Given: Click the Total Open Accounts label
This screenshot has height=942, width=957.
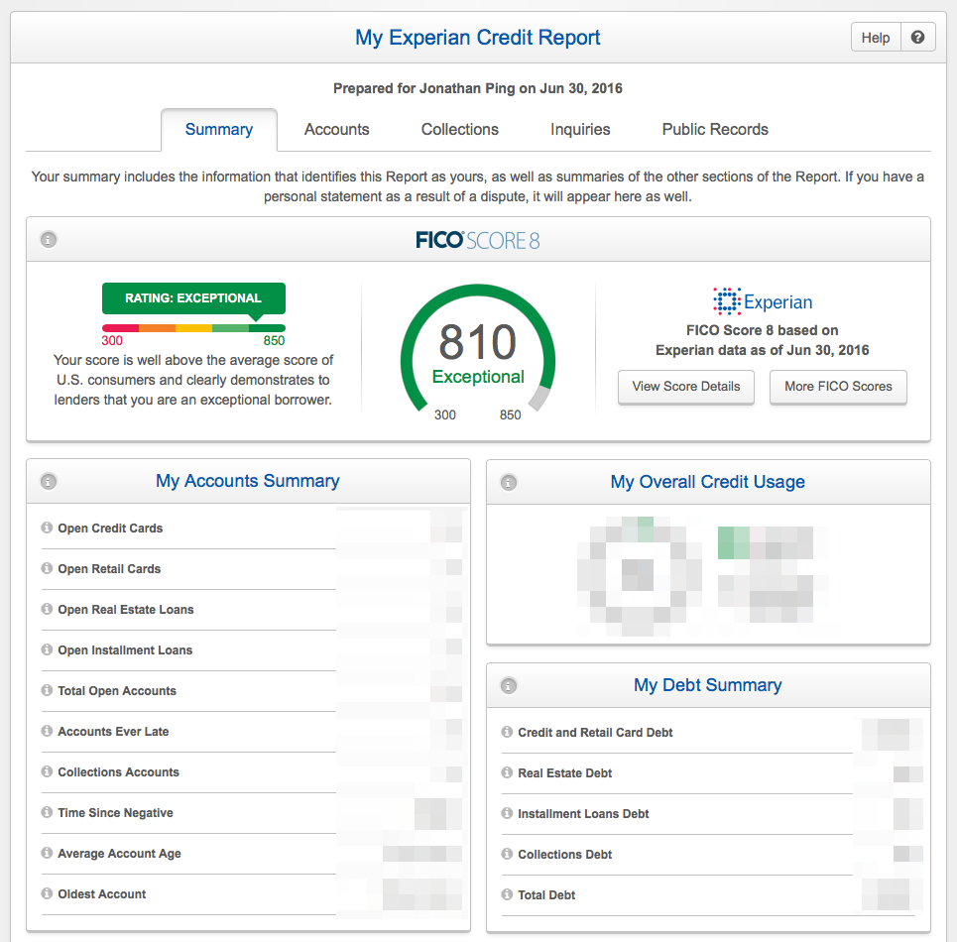Looking at the screenshot, I should pyautogui.click(x=117, y=691).
